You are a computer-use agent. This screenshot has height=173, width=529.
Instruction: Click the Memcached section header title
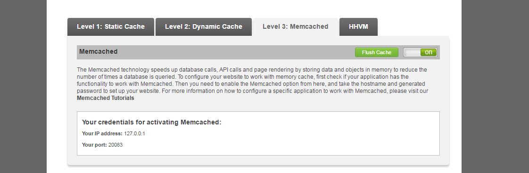coord(98,51)
